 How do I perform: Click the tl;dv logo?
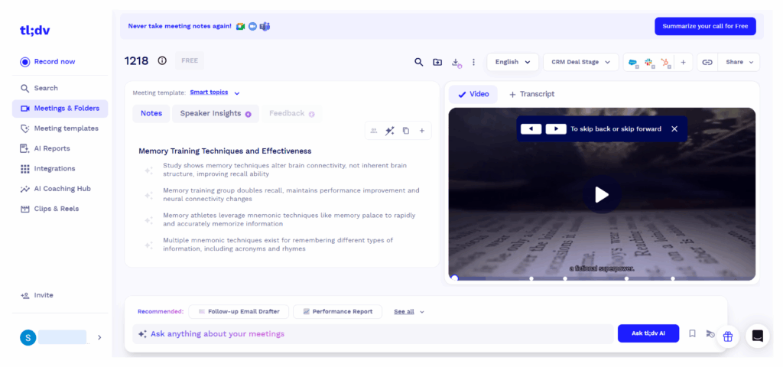pos(35,31)
